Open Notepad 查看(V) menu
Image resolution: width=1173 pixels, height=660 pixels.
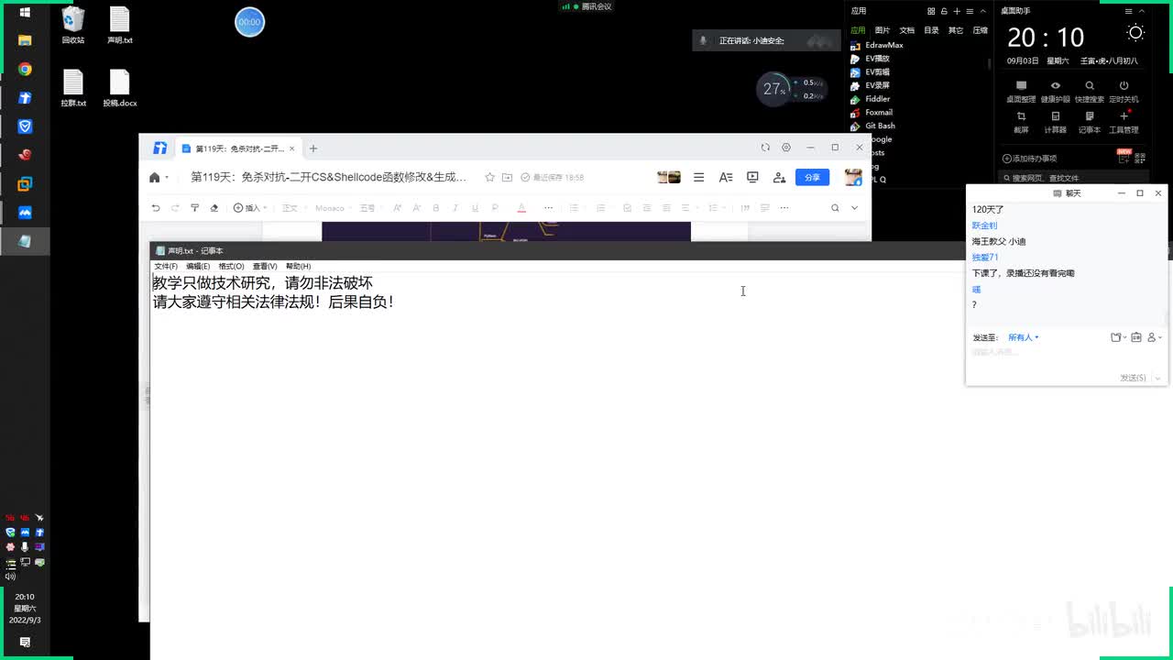265,266
